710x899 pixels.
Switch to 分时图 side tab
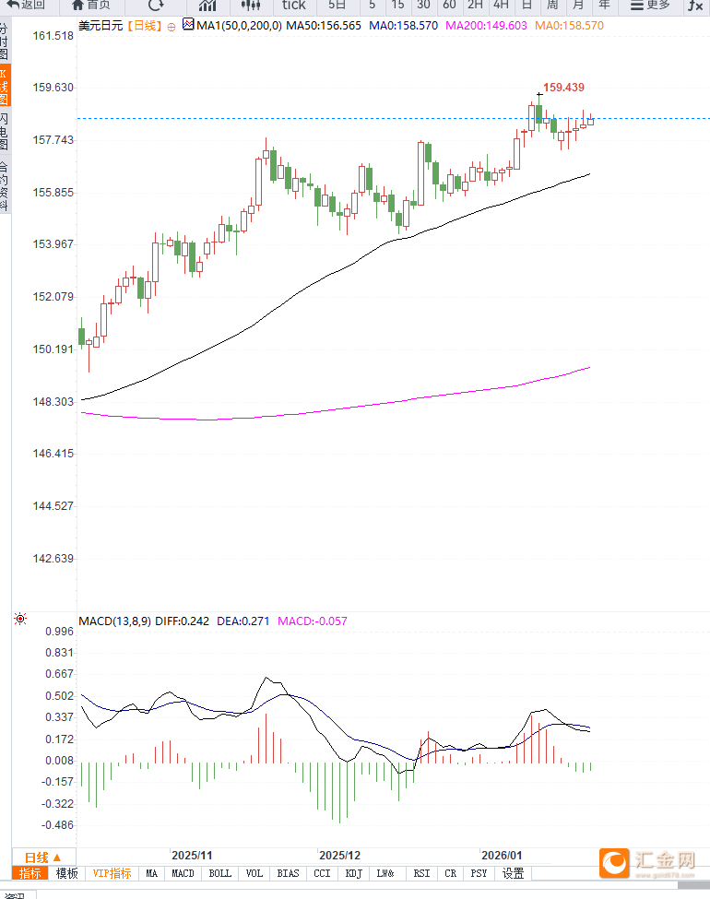pyautogui.click(x=5, y=41)
